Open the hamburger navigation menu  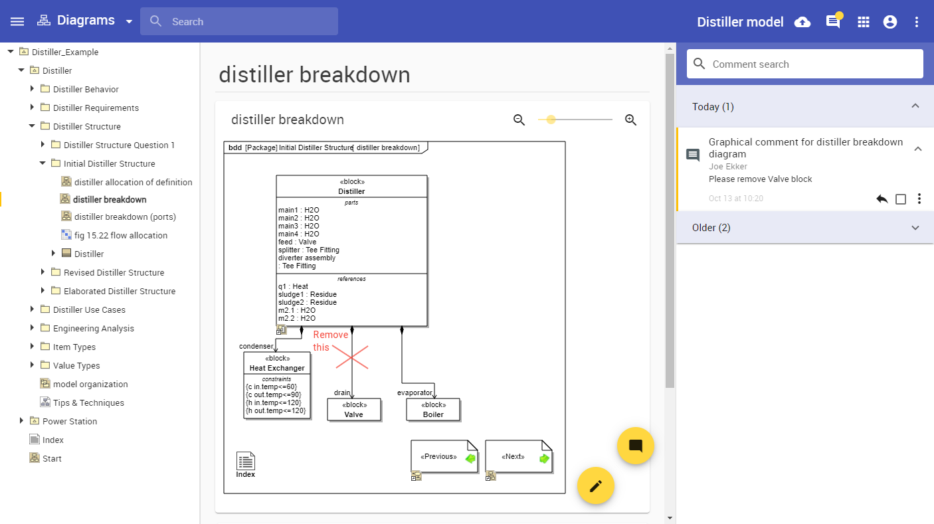point(17,21)
